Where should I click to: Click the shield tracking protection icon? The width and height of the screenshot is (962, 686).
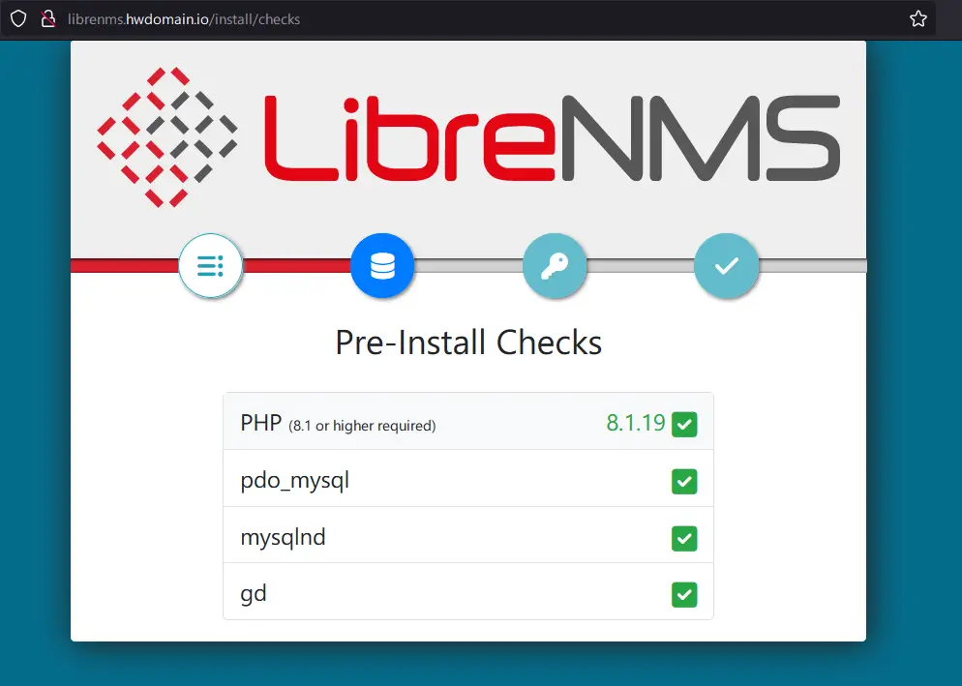pyautogui.click(x=18, y=19)
